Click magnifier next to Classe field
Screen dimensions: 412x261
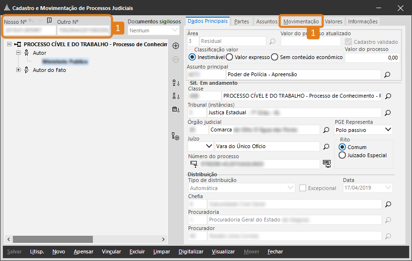(388, 96)
